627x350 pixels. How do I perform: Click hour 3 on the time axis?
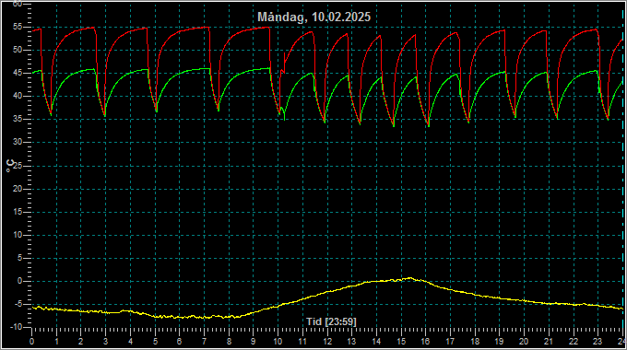105,342
